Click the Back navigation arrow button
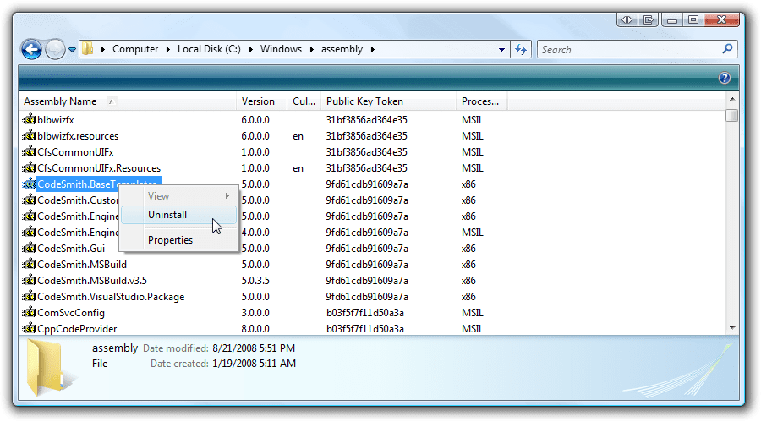This screenshot has height=422, width=761. click(x=31, y=50)
